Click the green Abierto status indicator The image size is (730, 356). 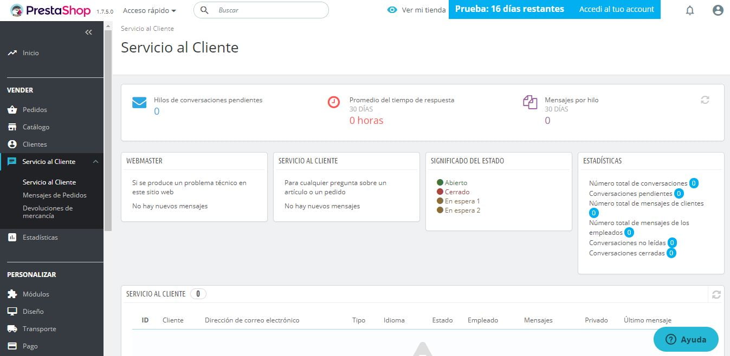click(440, 182)
